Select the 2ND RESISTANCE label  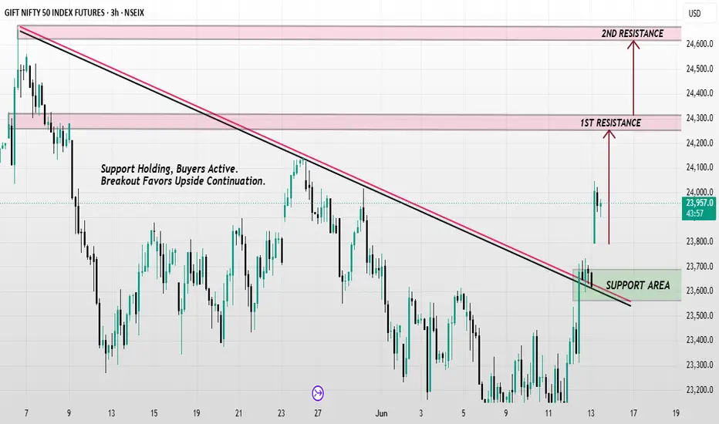(x=633, y=33)
